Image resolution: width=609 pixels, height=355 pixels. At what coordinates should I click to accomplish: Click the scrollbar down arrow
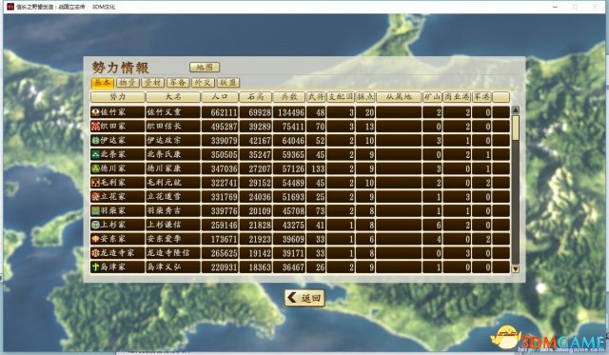(516, 268)
